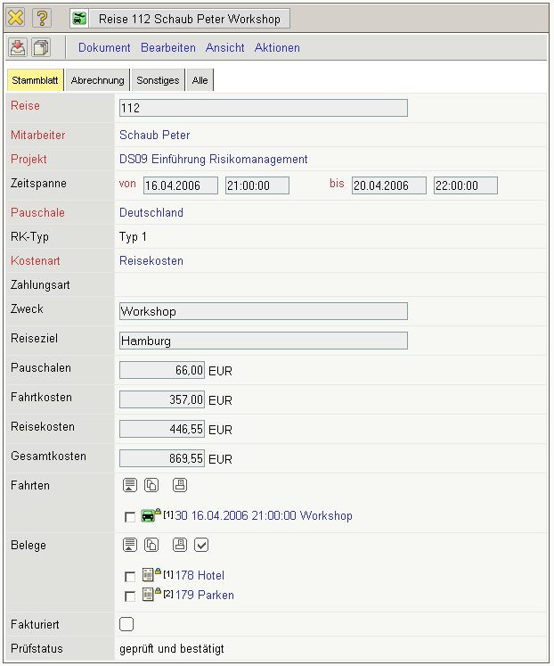This screenshot has height=666, width=554.
Task: Open help via the question mark icon
Action: pos(42,19)
